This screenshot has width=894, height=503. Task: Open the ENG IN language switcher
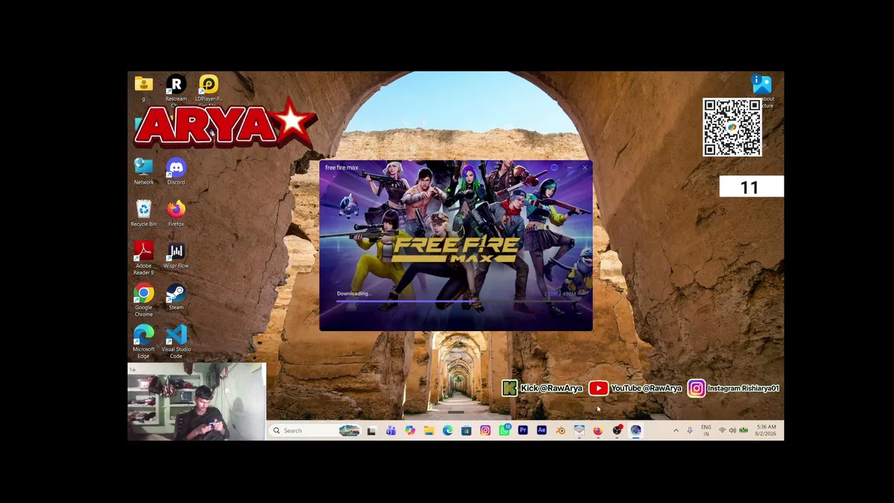click(x=706, y=430)
